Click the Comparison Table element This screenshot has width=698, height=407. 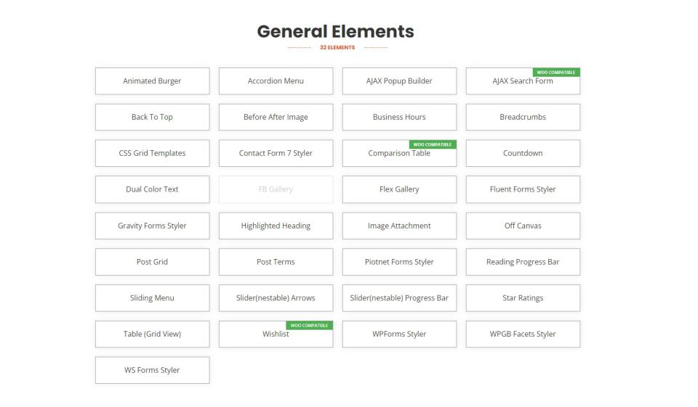(399, 153)
